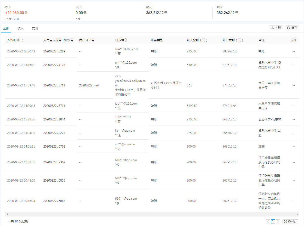Click the 下载 download button
This screenshot has width=304, height=226.
[276, 28]
